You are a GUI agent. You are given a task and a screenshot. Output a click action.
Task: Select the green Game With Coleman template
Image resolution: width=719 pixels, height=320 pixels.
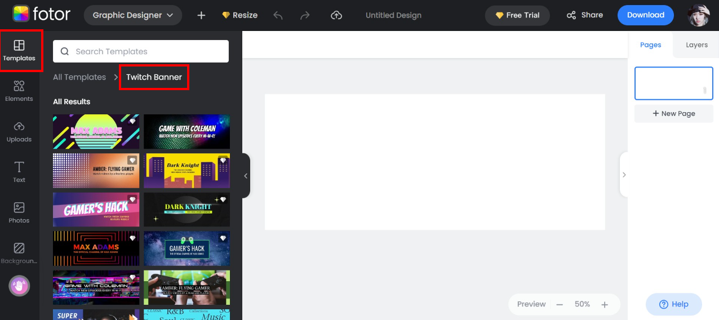(187, 131)
